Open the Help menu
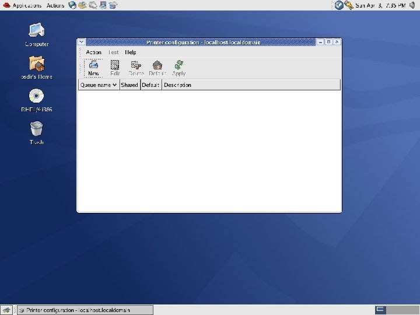Viewport: 420px width, 315px height. (x=131, y=52)
